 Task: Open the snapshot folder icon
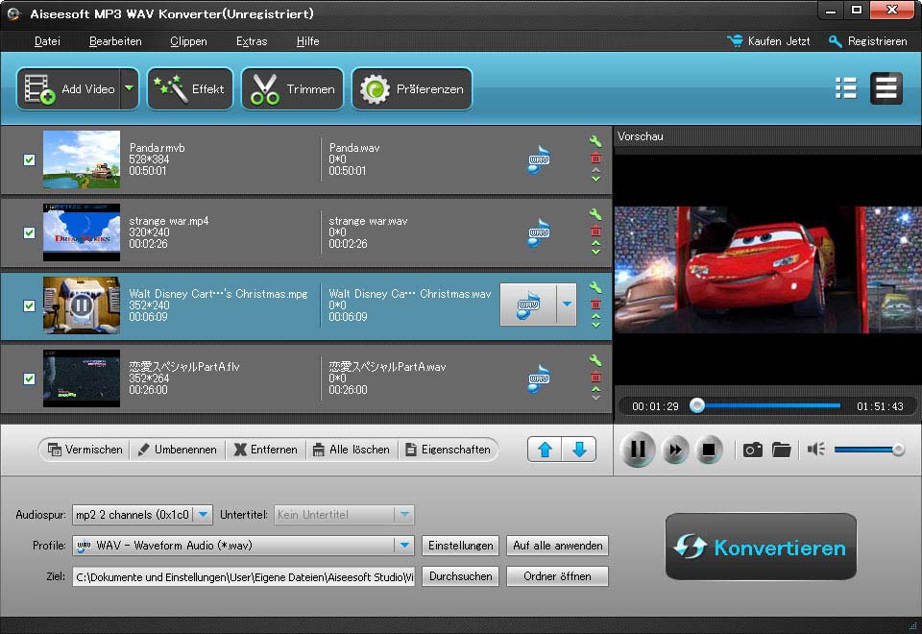coord(782,450)
